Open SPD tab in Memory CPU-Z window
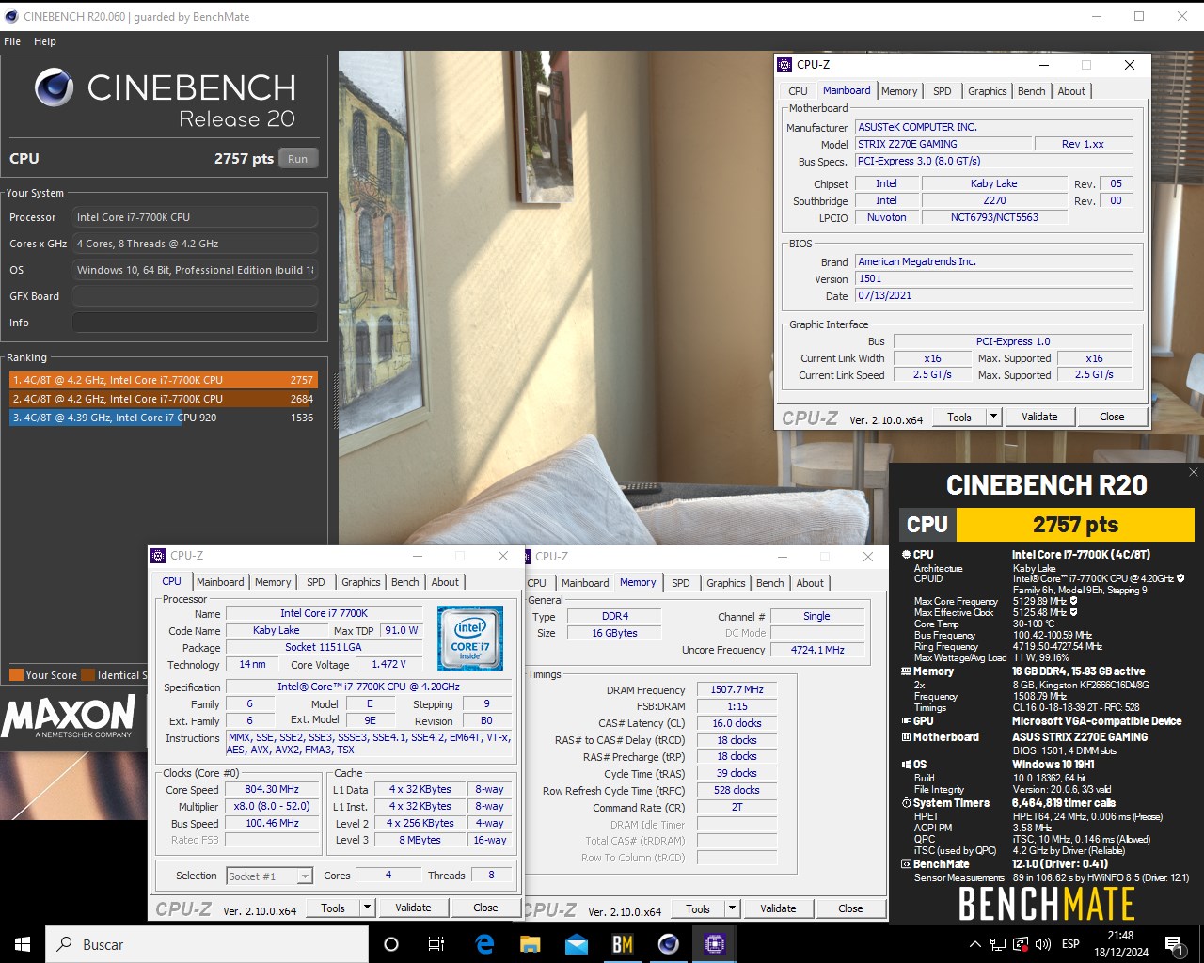 681,583
